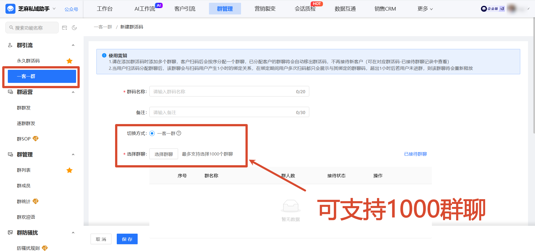Click the 群名称 column header
Image resolution: width=535 pixels, height=252 pixels.
(211, 176)
